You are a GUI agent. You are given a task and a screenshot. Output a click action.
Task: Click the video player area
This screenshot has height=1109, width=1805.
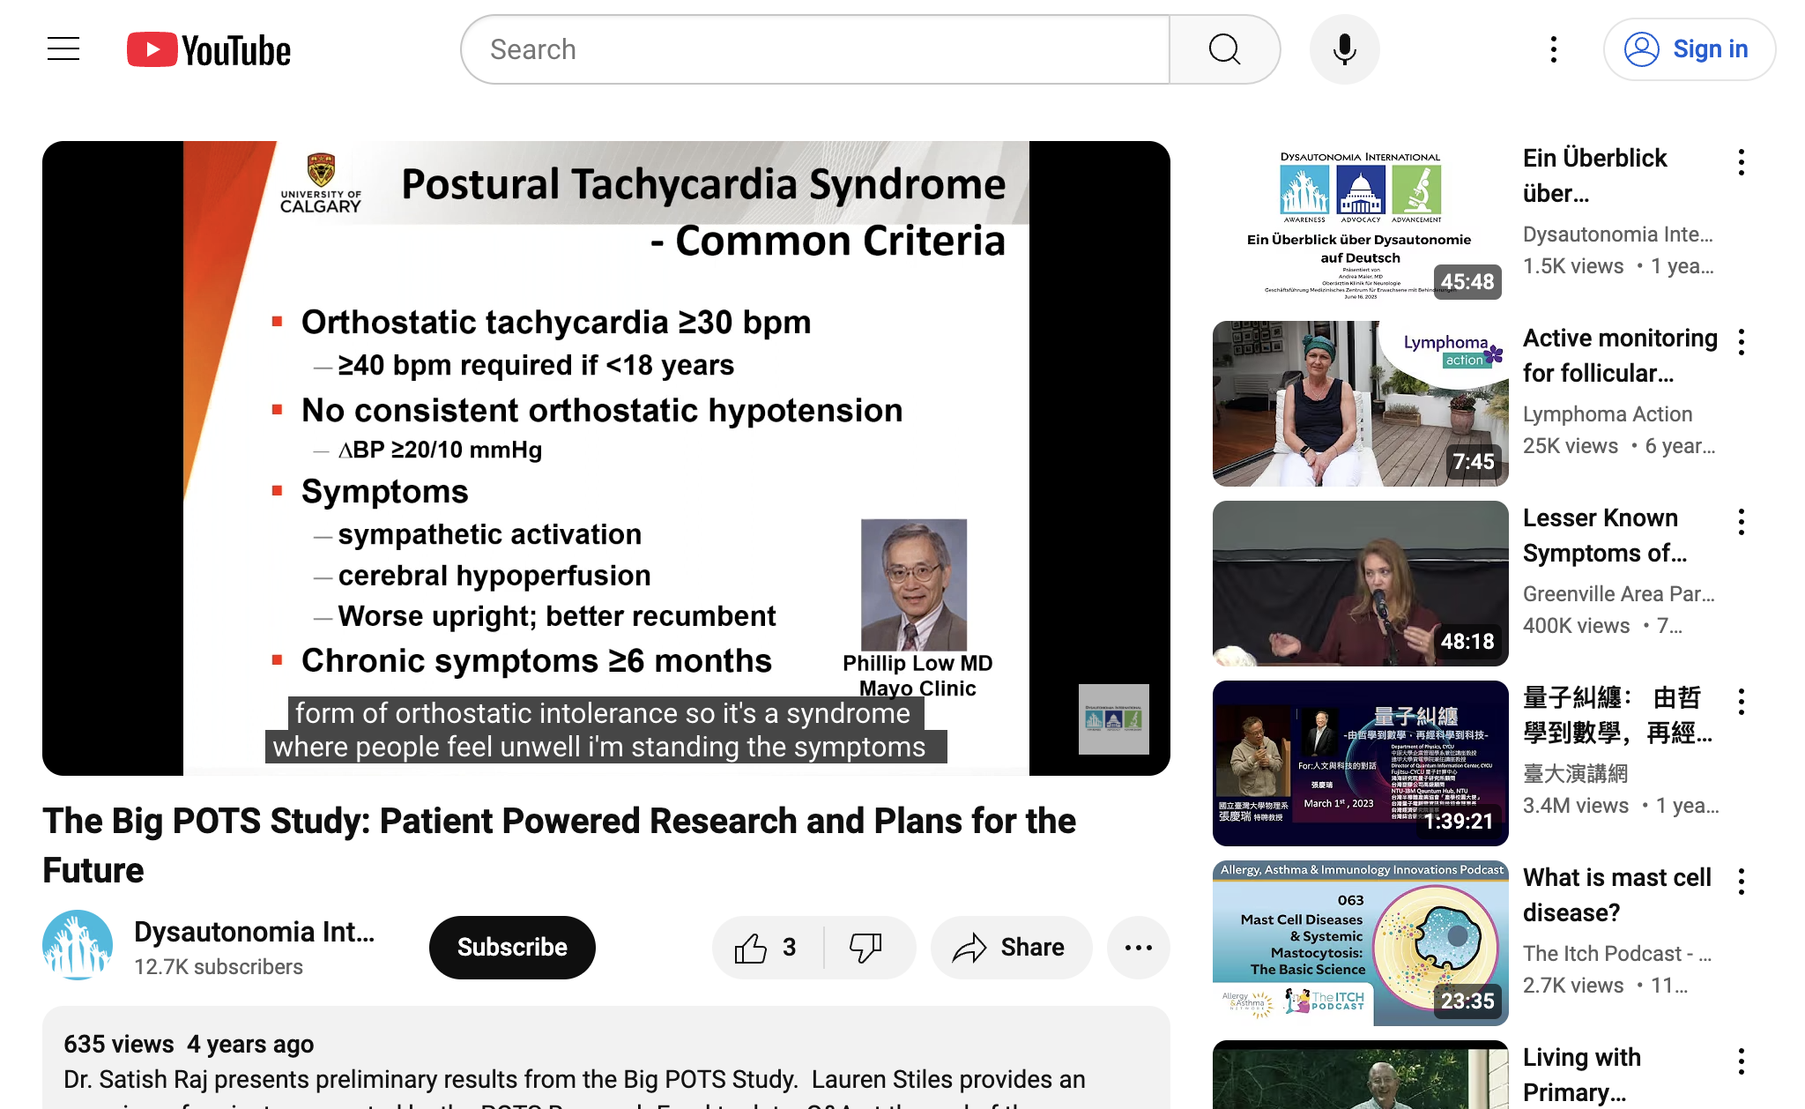606,458
